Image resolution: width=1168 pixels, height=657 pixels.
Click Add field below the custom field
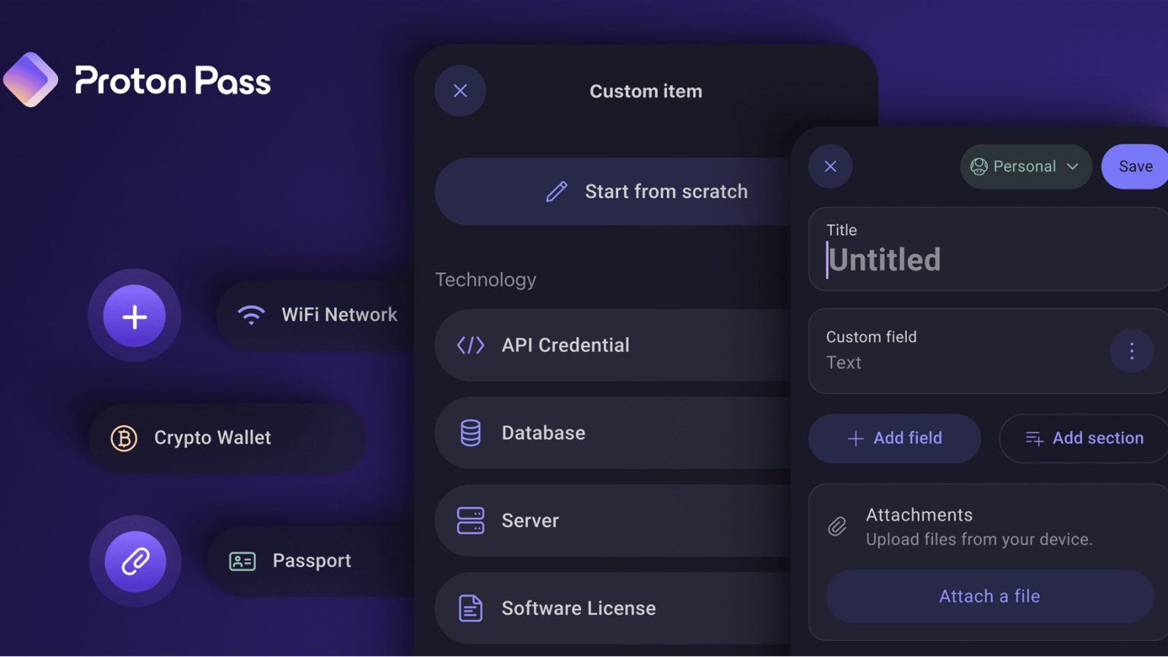tap(894, 438)
